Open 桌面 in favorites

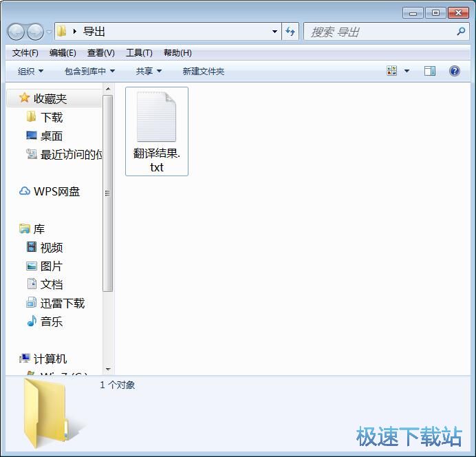pyautogui.click(x=52, y=136)
